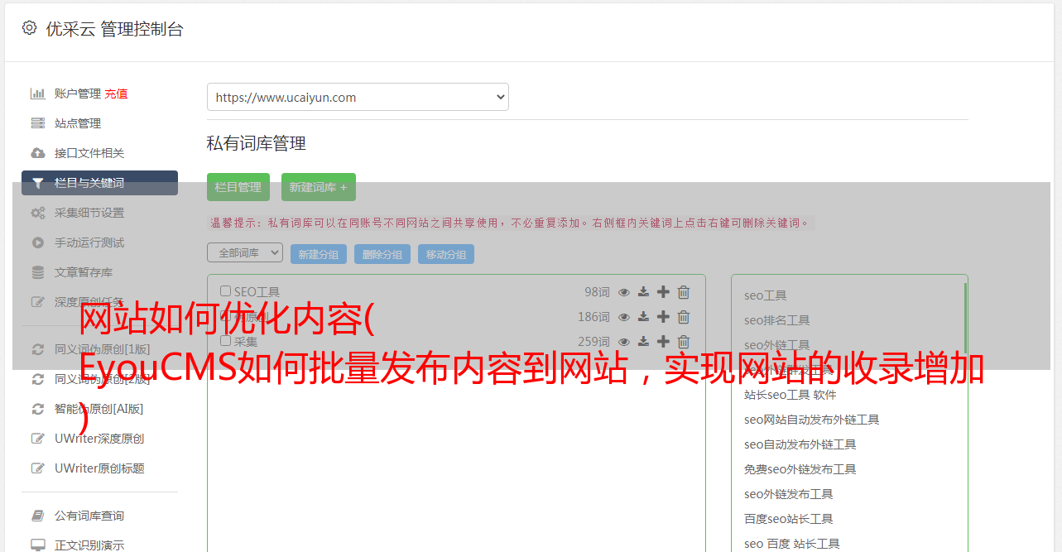This screenshot has height=552, width=1062.
Task: Click the plus icon in the 186词 row
Action: click(663, 317)
